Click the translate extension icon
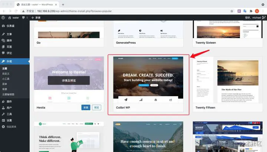 tap(245, 11)
